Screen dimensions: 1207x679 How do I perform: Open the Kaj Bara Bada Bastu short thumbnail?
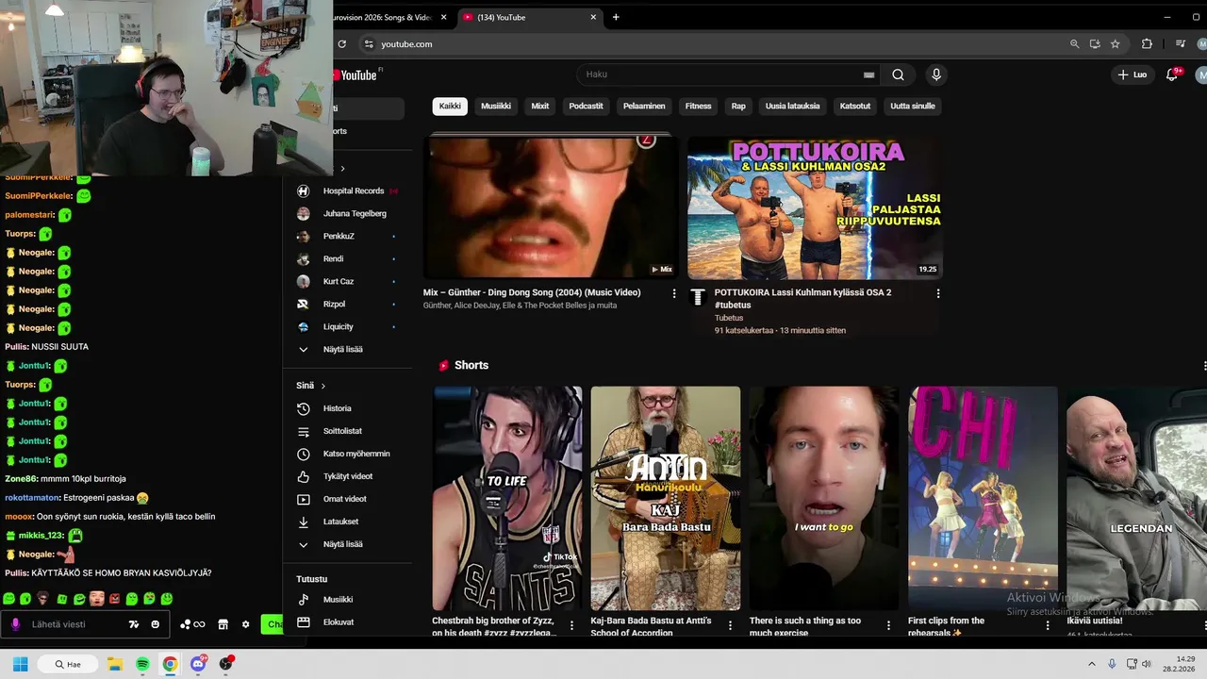(666, 498)
